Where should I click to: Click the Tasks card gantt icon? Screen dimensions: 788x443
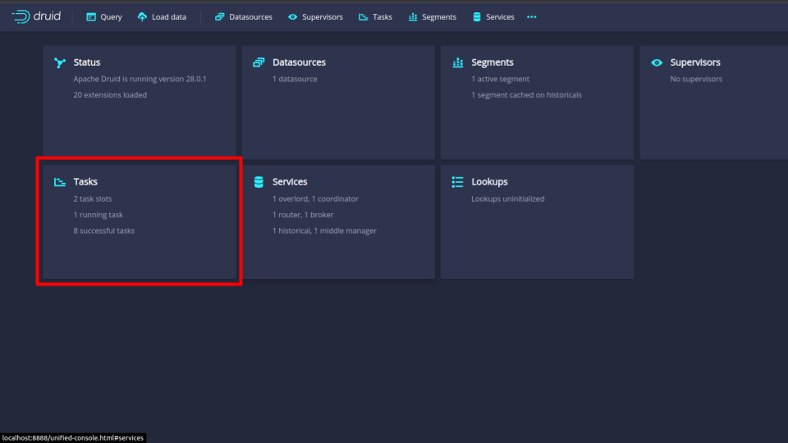point(59,182)
